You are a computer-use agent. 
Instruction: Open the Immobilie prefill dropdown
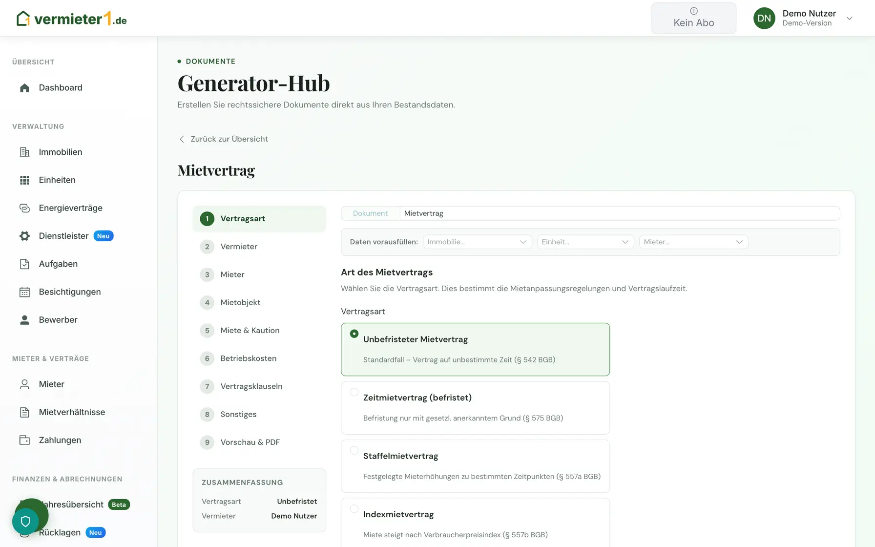(x=477, y=242)
